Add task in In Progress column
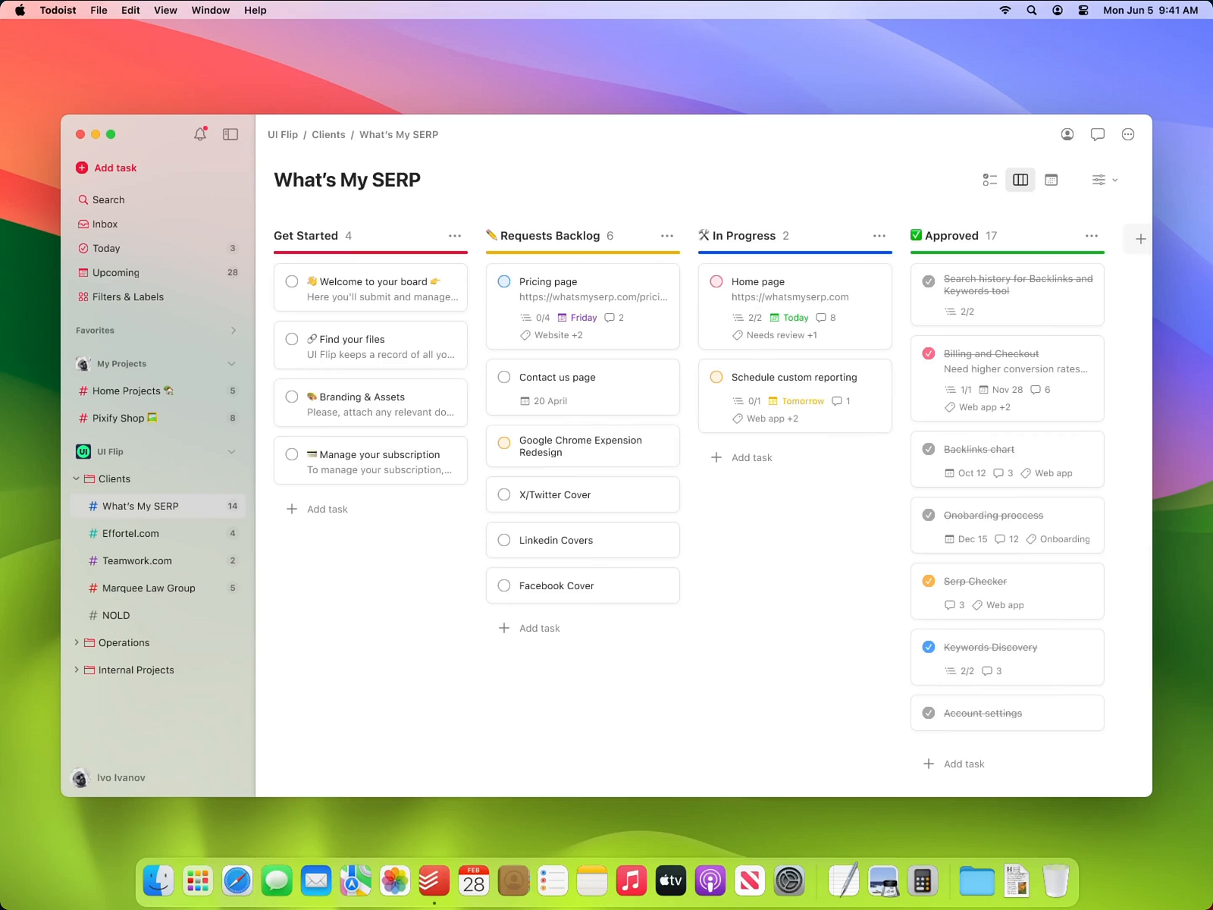Image resolution: width=1213 pixels, height=910 pixels. pyautogui.click(x=741, y=457)
